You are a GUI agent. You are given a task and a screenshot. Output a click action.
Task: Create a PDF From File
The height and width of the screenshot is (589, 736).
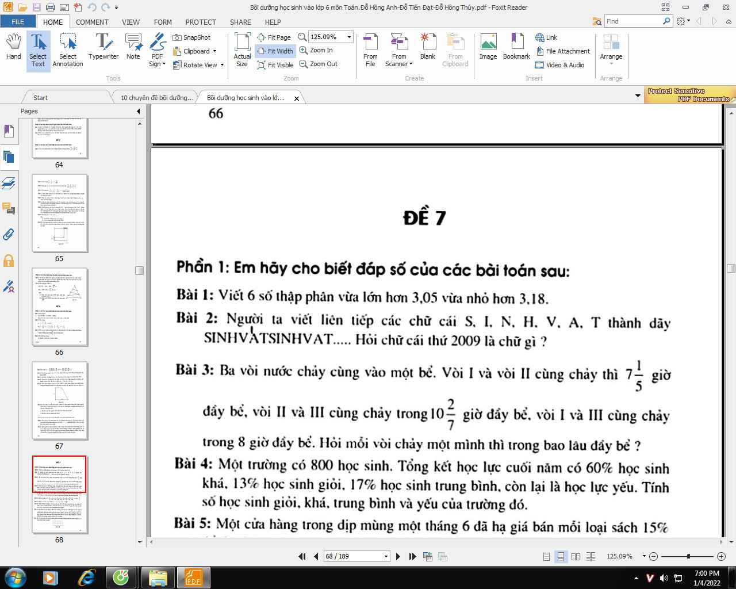[370, 51]
